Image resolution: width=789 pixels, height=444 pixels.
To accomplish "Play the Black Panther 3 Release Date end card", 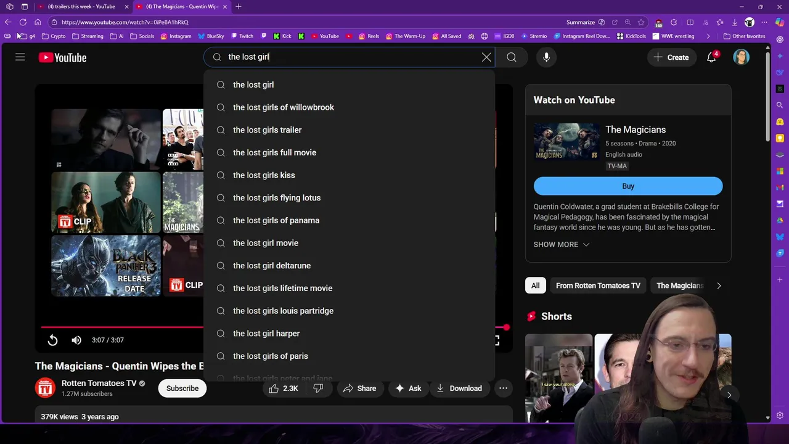I will tap(106, 265).
